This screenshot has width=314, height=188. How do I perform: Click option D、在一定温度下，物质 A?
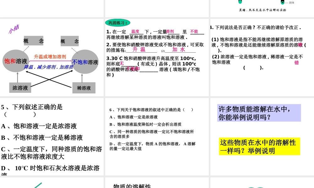pos(152,146)
